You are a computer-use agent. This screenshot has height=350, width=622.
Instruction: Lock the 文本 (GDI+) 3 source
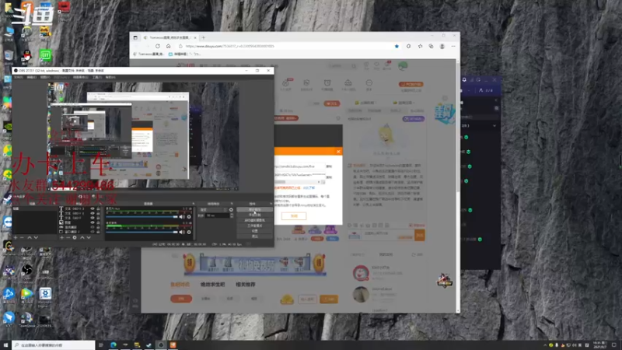(x=98, y=208)
